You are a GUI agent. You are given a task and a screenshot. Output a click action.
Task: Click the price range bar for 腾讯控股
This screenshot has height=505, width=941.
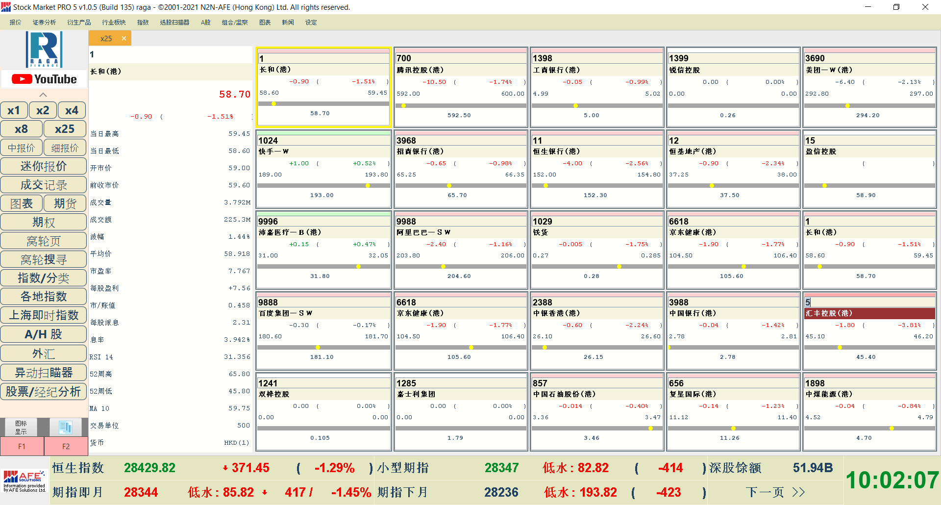(460, 105)
